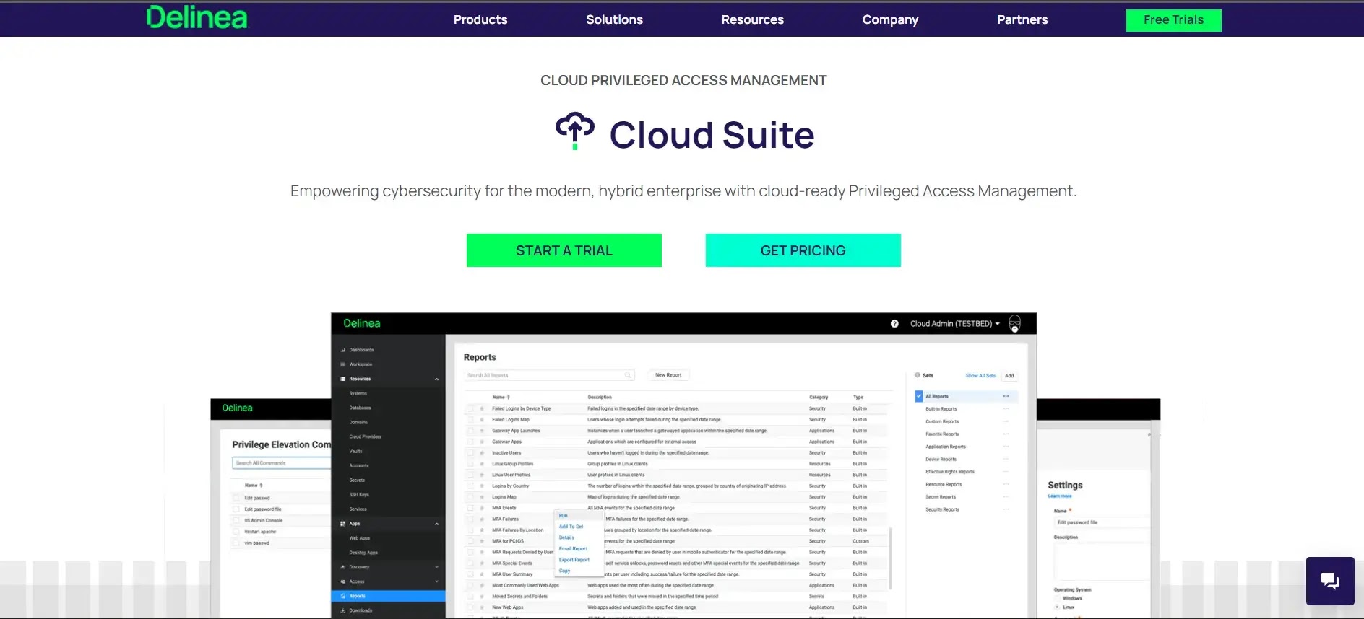Click the Reports sidebar icon

click(x=343, y=596)
